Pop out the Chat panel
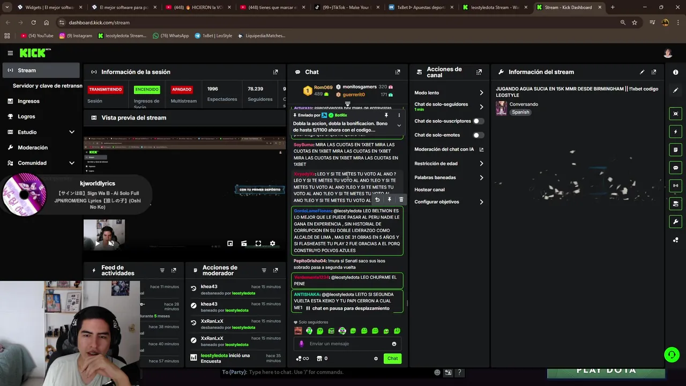 [398, 72]
